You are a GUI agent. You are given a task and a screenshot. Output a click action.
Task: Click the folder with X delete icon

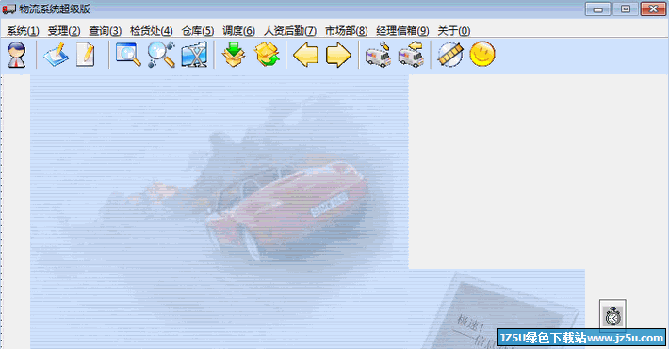click(194, 55)
